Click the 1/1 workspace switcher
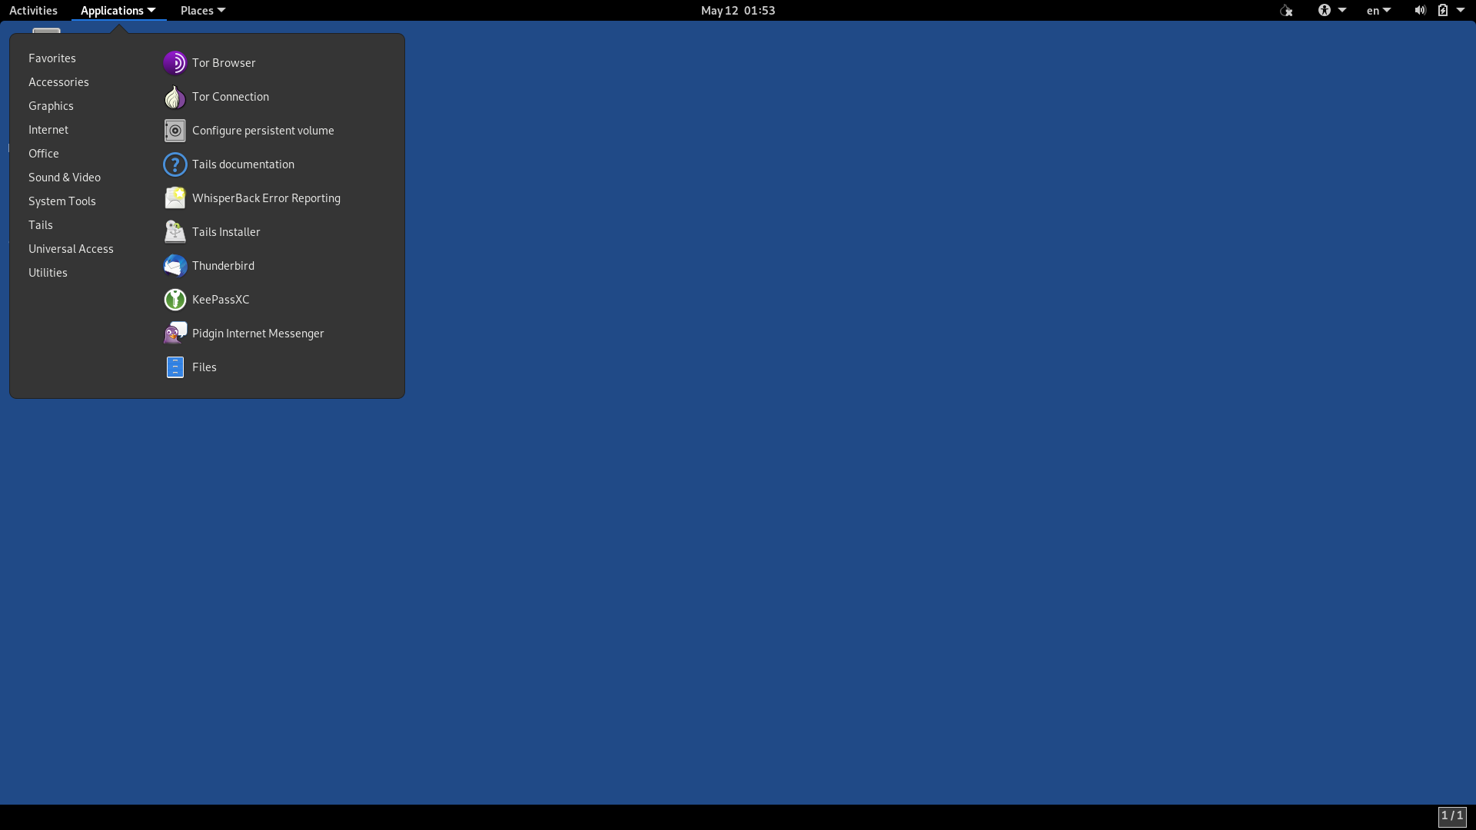Image resolution: width=1476 pixels, height=830 pixels. (1452, 816)
